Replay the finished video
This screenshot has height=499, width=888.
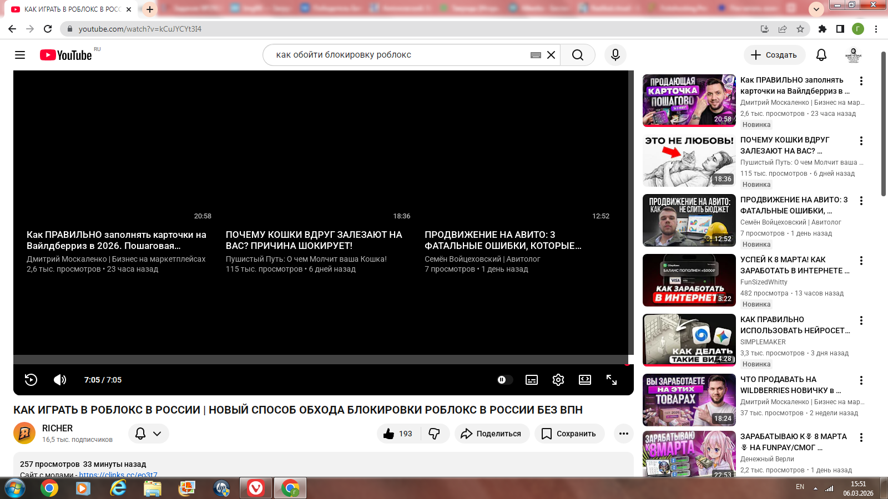(31, 380)
